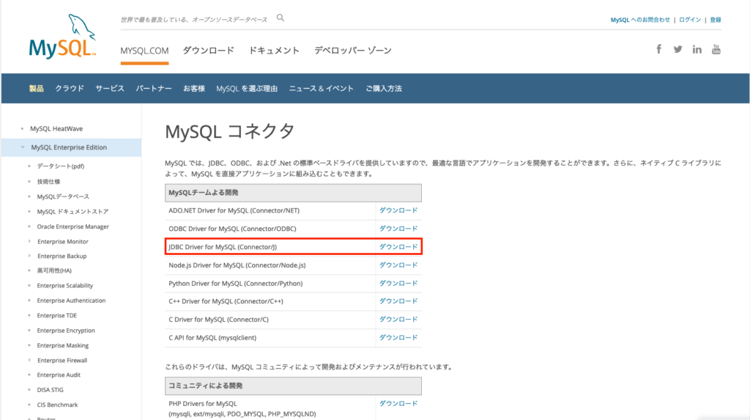Click Python Driver for MySQL row text
This screenshot has height=420, width=750.
(235, 284)
